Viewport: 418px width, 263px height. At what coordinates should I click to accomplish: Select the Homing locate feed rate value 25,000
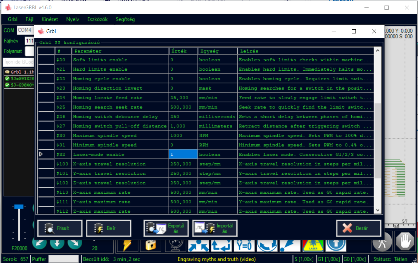tap(183, 98)
